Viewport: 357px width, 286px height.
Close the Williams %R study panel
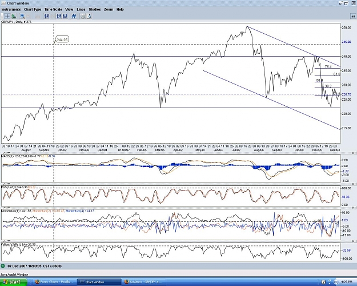353,241
